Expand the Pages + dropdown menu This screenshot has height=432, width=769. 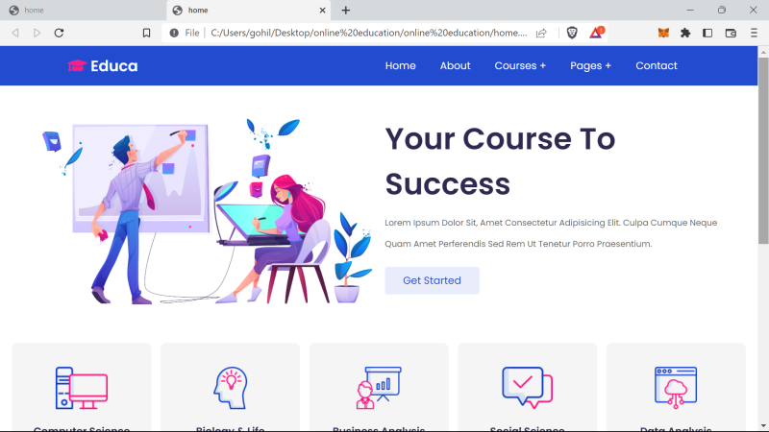pyautogui.click(x=590, y=65)
